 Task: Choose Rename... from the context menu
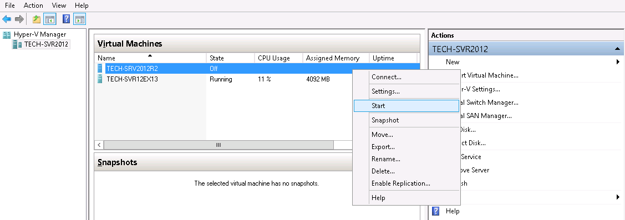coord(406,159)
